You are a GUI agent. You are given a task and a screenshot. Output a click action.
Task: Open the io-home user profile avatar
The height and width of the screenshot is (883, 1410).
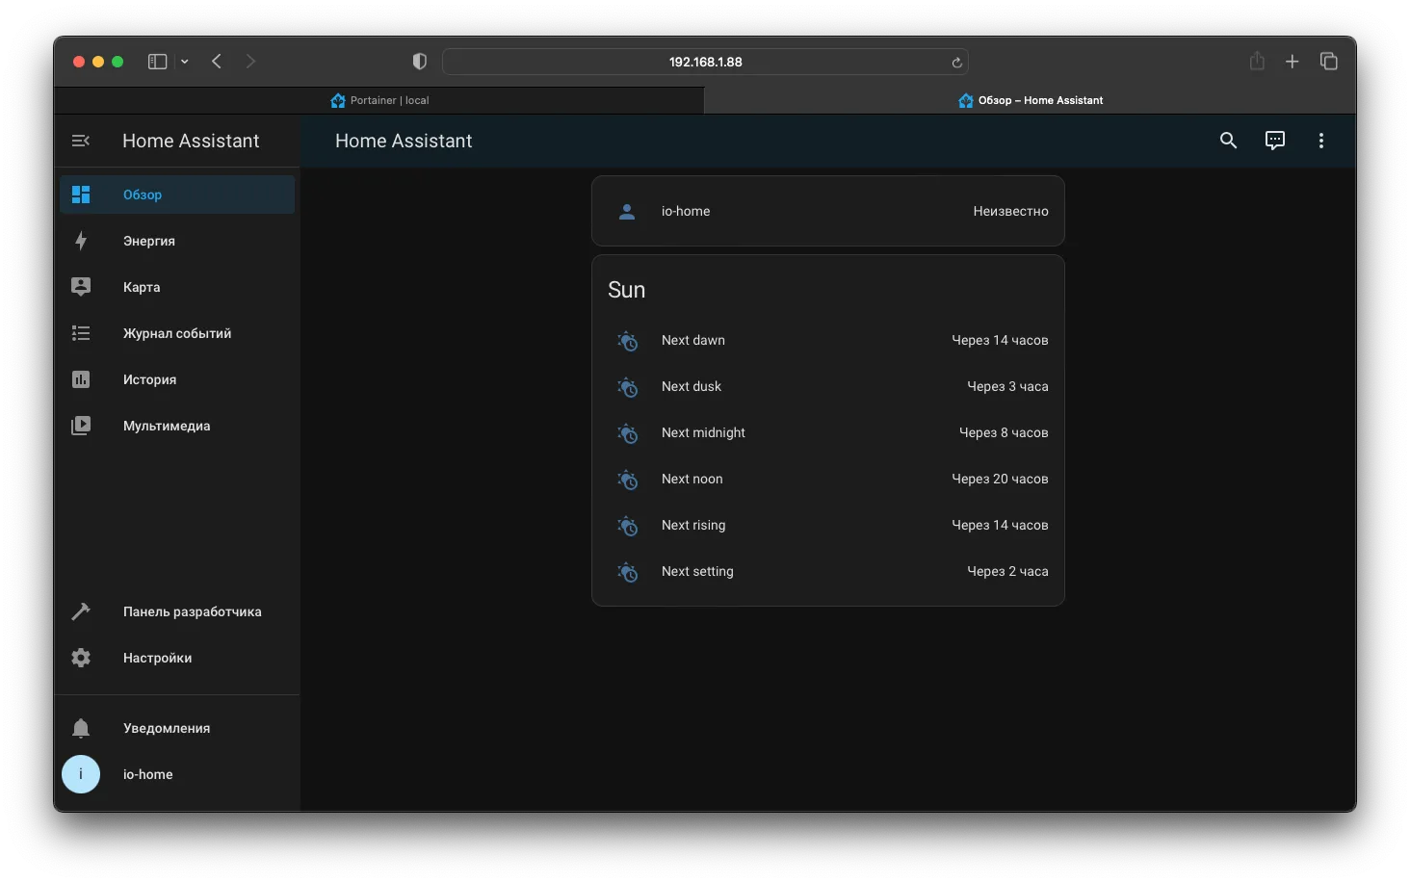click(81, 774)
